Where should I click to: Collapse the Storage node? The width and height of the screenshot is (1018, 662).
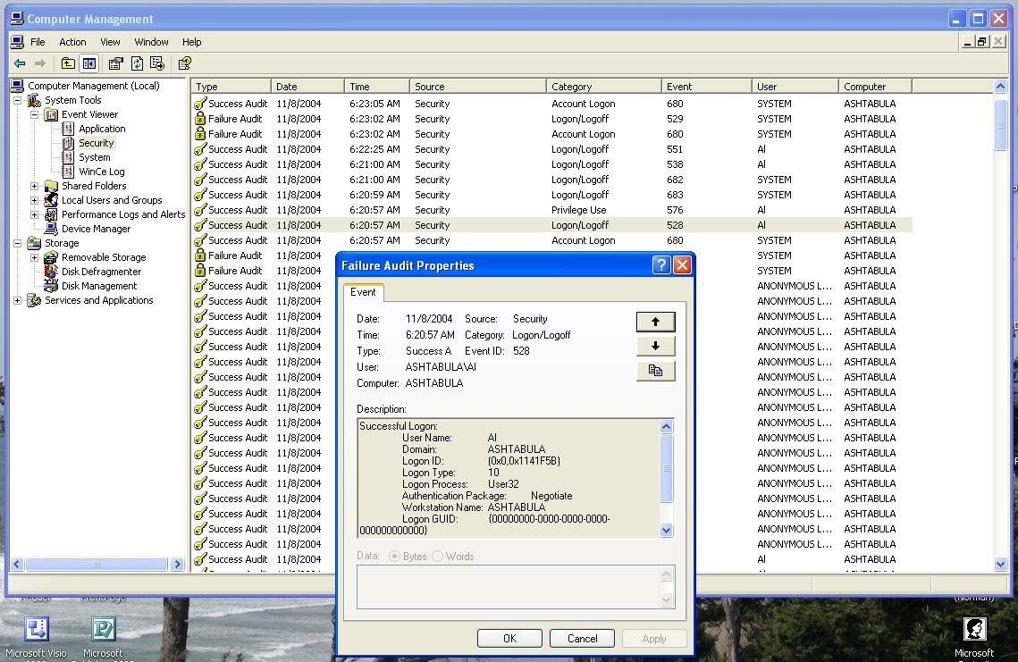point(18,243)
